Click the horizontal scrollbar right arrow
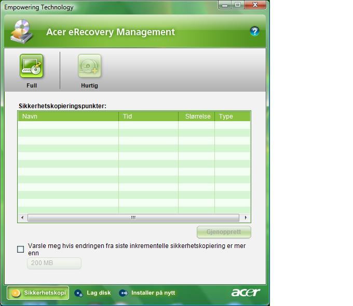The image size is (353, 306). [x=246, y=217]
